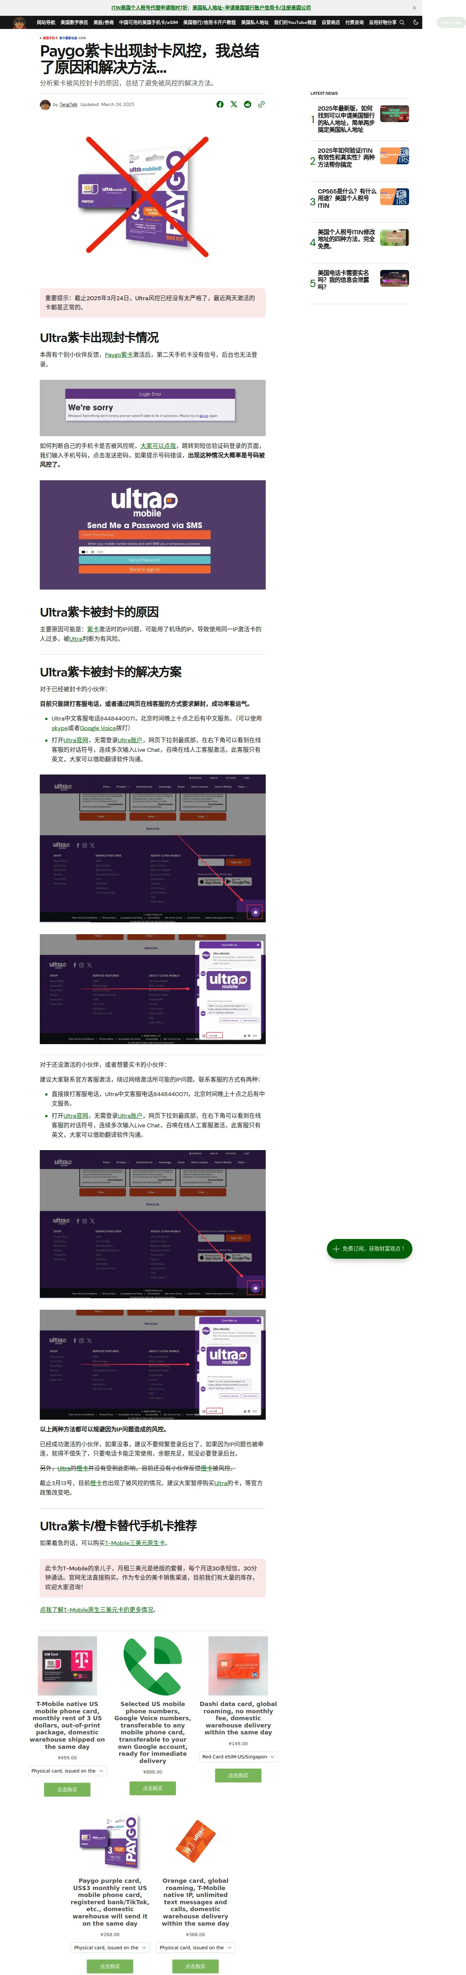The image size is (466, 1975).
Task: Open 网站导航 menu item
Action: click(46, 22)
